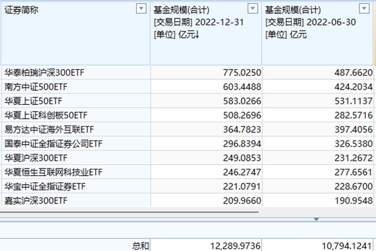Click cell value 508.2696
Screen dimensions: 376x251
point(242,115)
